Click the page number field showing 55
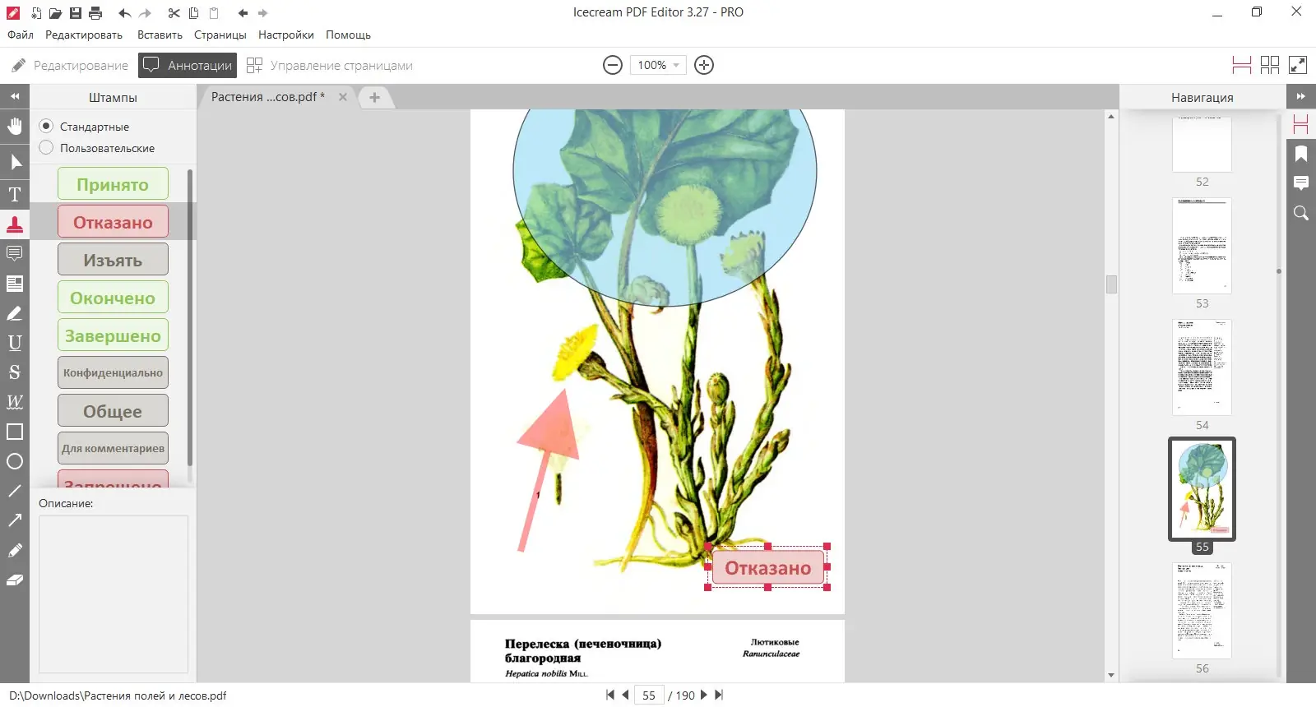This screenshot has width=1316, height=707. coord(649,695)
